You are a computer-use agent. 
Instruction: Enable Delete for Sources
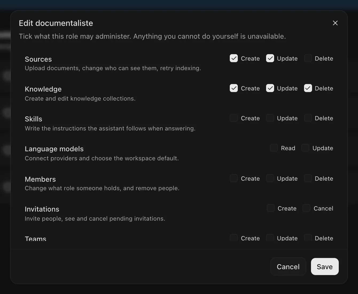tap(308, 58)
